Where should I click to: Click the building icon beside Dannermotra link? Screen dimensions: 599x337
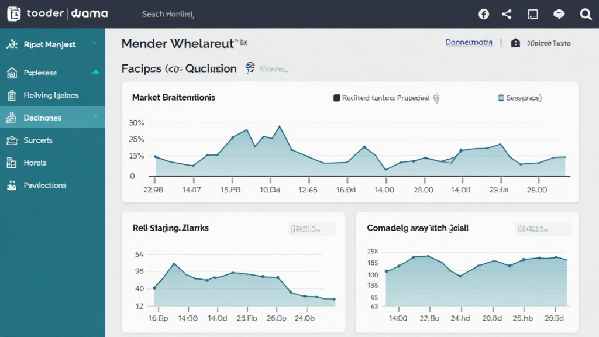tap(515, 43)
